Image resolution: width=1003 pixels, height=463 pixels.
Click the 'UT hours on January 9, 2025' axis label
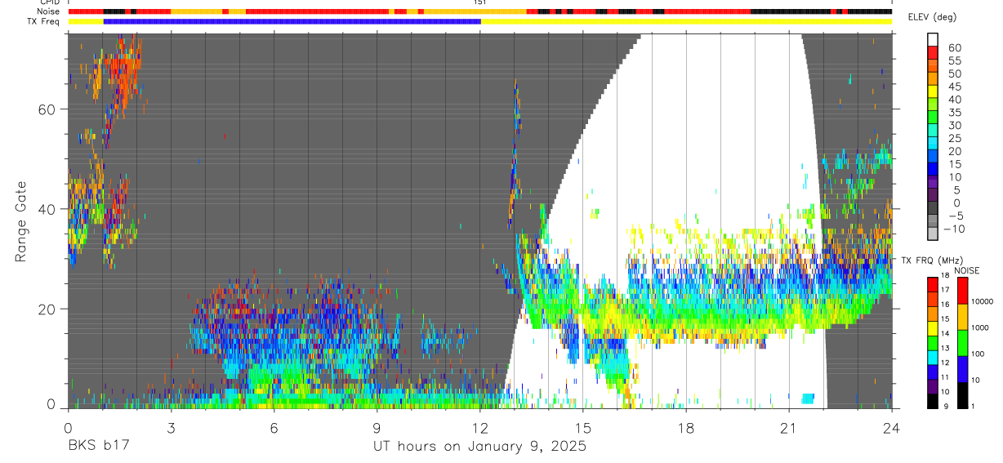tap(479, 447)
